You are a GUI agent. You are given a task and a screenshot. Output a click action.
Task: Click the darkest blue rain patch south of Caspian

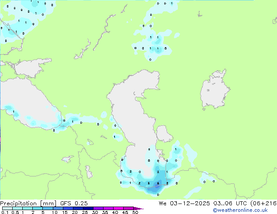[x=156, y=187]
